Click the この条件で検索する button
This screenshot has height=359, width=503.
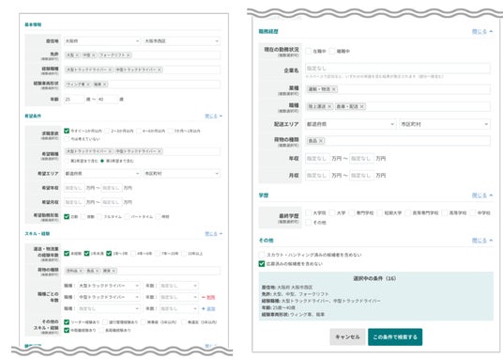click(395, 337)
